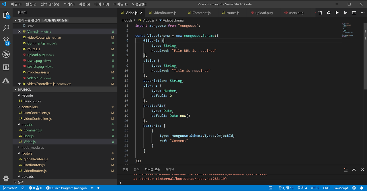
Task: Open the Debug view in activity bar
Action: [x=6, y=54]
